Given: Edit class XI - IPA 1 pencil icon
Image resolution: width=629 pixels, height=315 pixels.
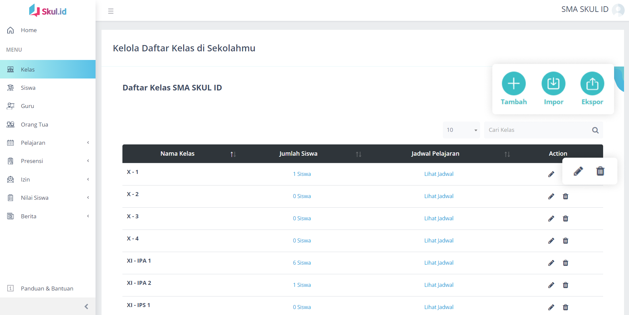Looking at the screenshot, I should 551,263.
